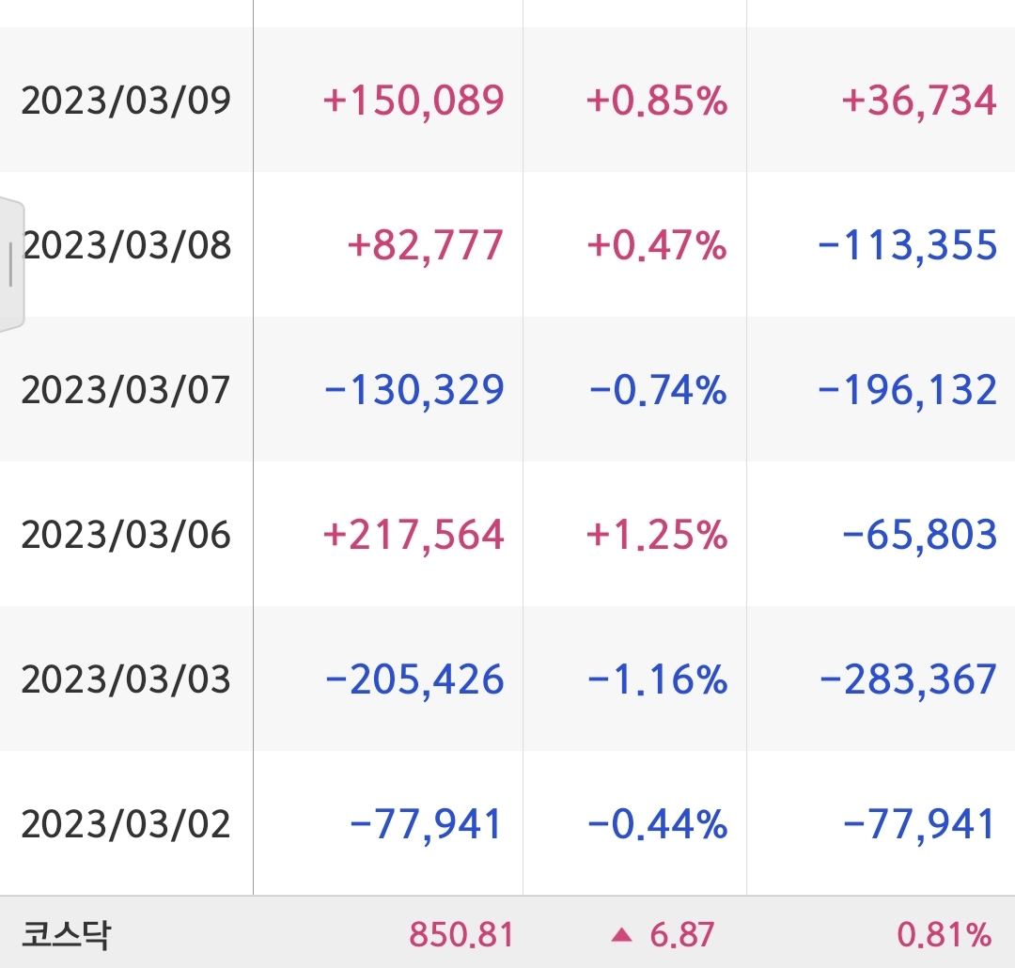
Task: Tap the +36,734 cumulative value
Action: (919, 101)
